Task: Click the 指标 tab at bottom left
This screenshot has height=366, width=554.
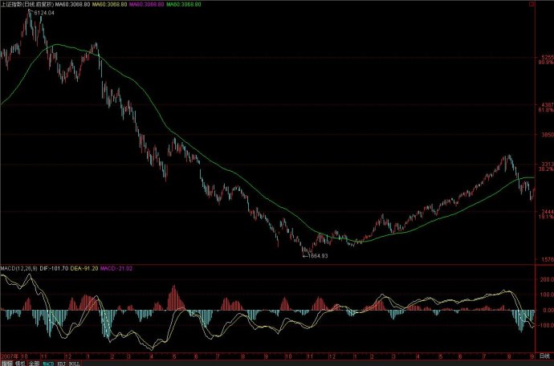Action: (x=6, y=363)
